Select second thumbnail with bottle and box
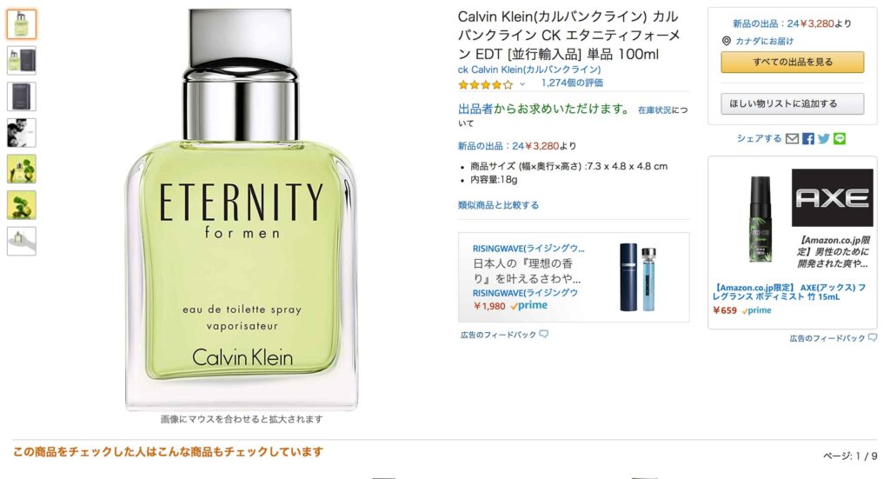 [22, 60]
